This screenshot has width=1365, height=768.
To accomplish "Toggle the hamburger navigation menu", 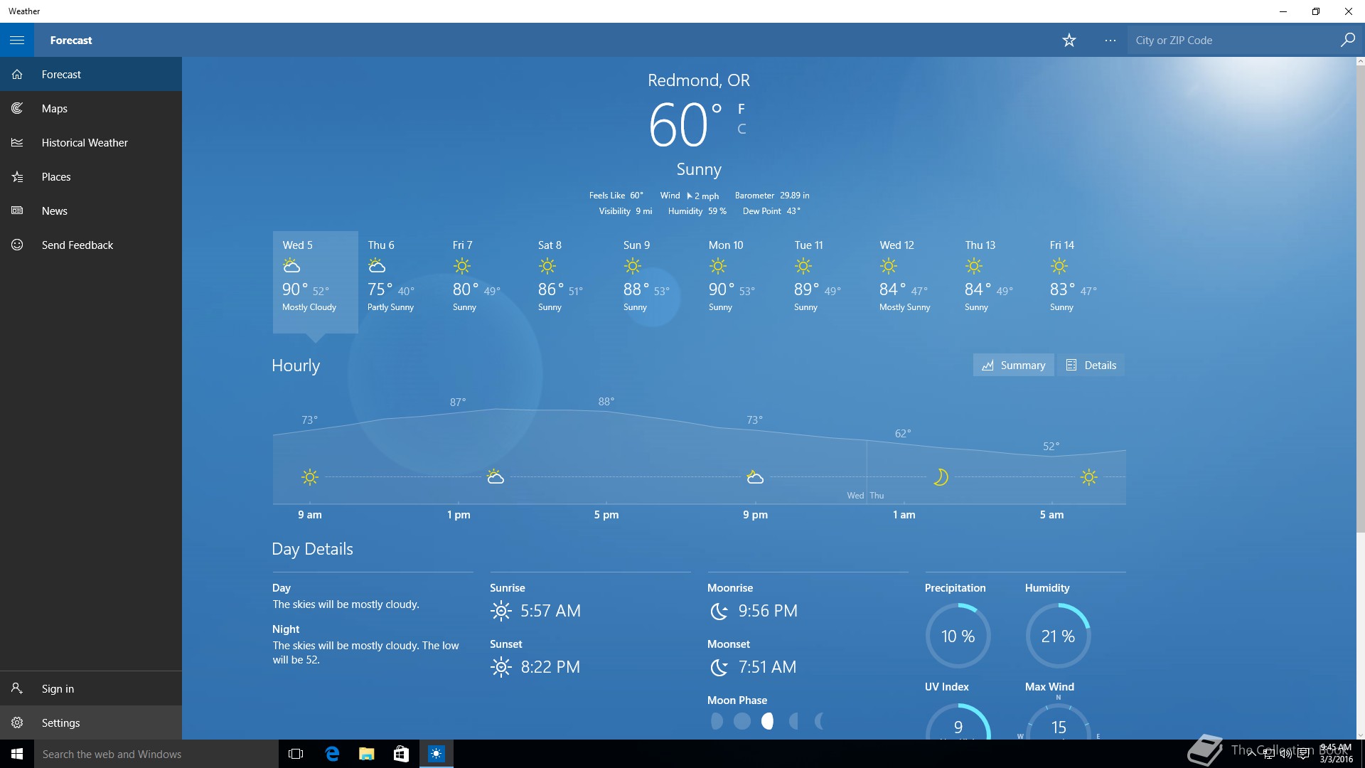I will pyautogui.click(x=17, y=40).
